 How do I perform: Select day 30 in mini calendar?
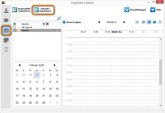click(x=37, y=75)
